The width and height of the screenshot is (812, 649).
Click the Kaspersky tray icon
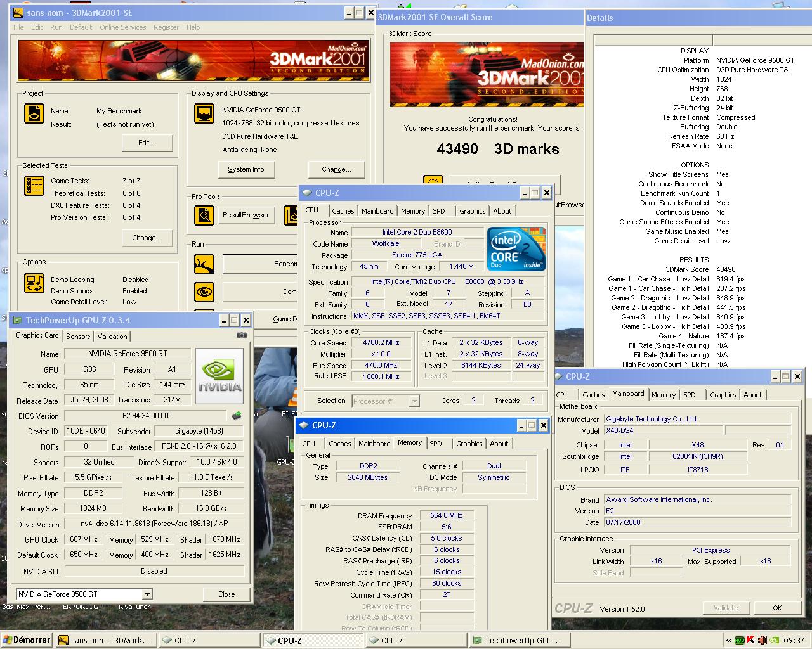point(750,640)
